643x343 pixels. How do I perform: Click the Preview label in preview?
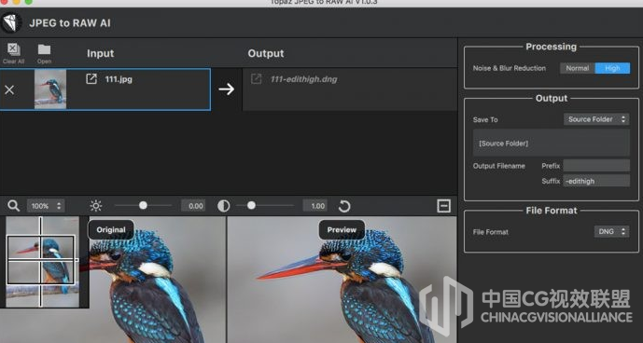point(342,230)
